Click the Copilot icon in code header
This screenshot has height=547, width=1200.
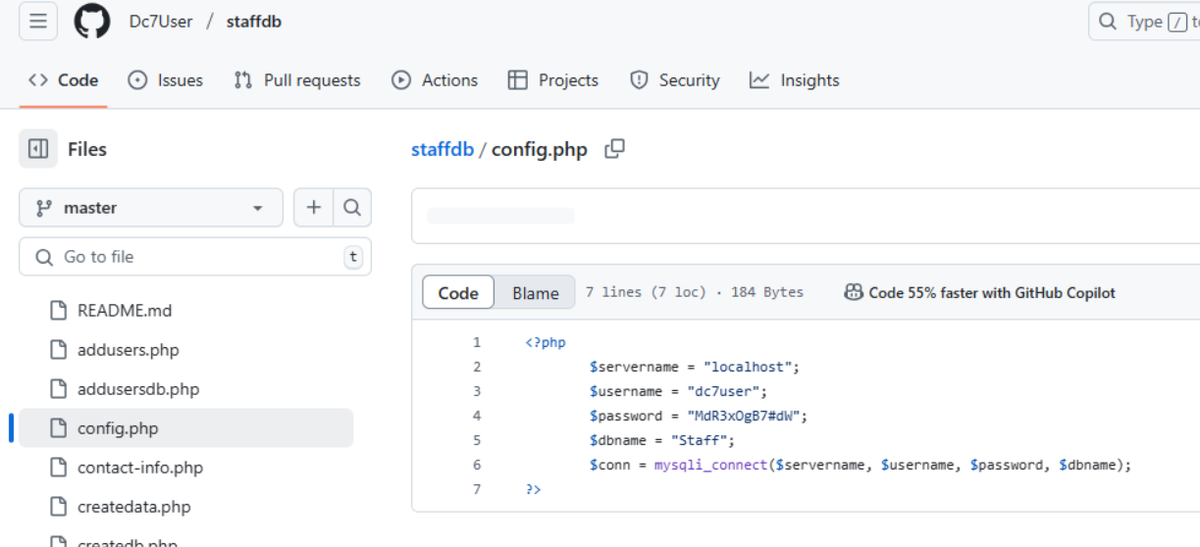(854, 292)
